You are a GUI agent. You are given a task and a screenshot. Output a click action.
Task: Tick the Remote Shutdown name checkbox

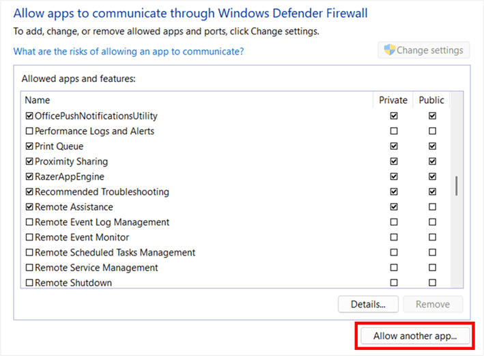[29, 283]
